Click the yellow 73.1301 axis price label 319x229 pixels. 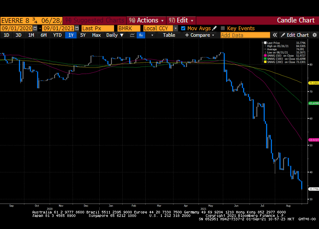click(314, 83)
